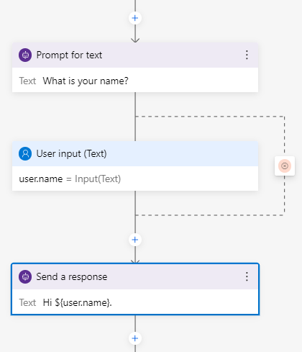Image resolution: width=302 pixels, height=352 pixels.
Task: Click the user avatar icon on User input
Action: click(25, 153)
